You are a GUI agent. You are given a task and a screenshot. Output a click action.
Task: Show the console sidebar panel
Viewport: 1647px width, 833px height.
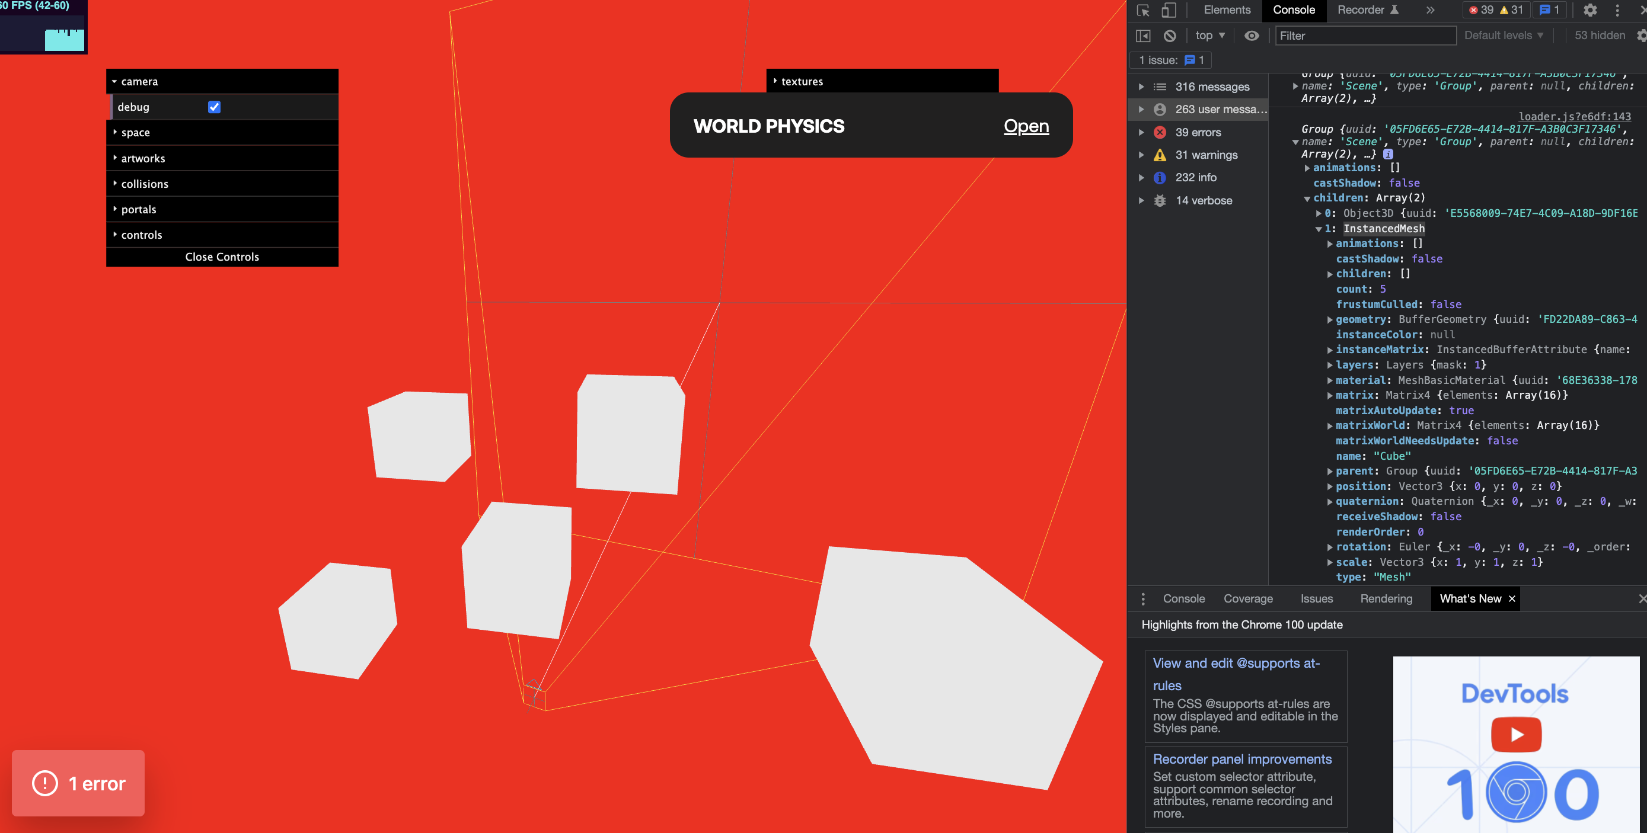coord(1144,36)
